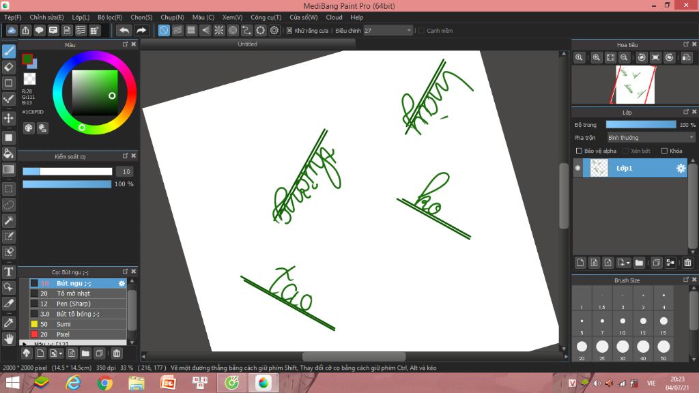This screenshot has width=699, height=393.
Task: Delete layer using the trash icon
Action: point(687,263)
